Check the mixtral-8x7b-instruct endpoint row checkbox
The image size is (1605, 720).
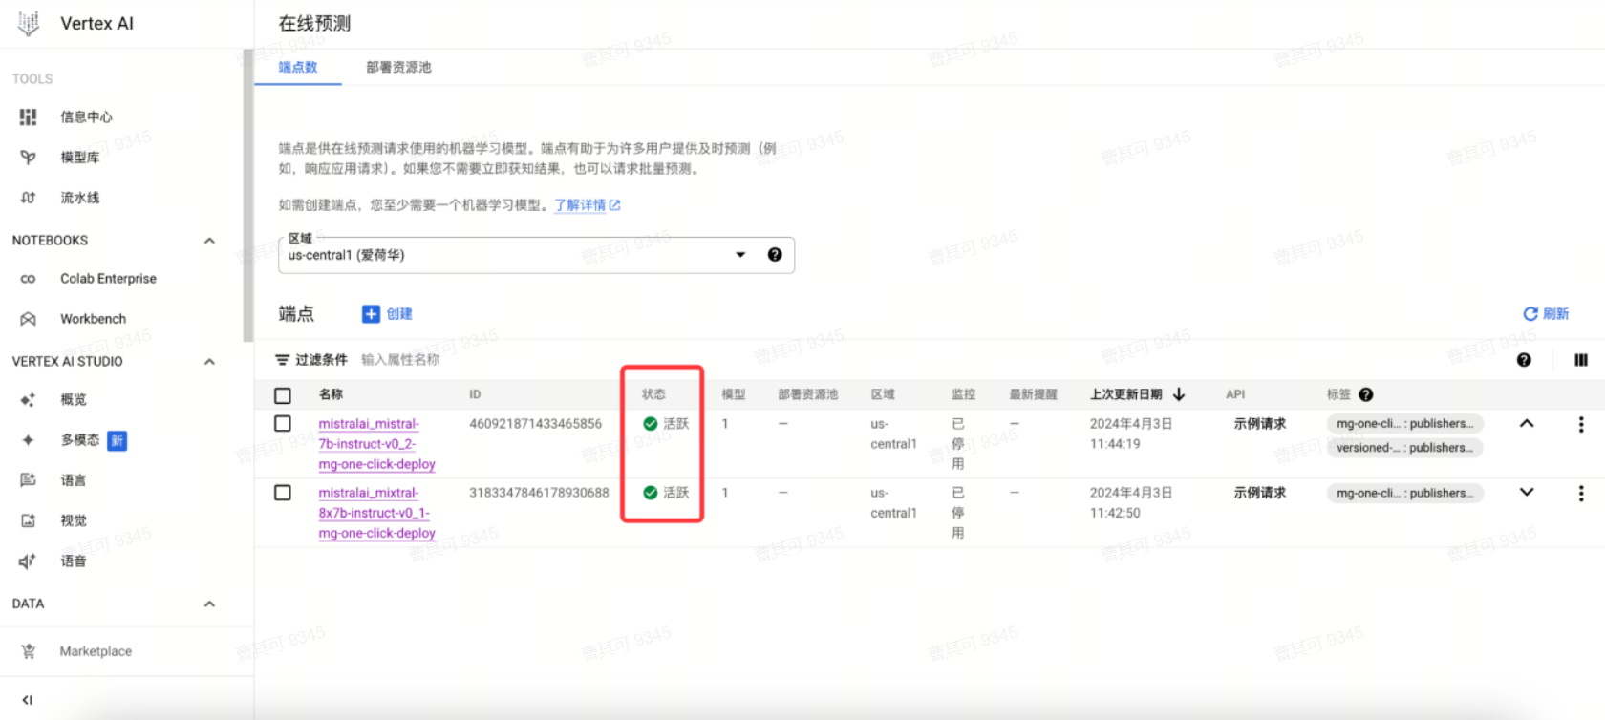[x=283, y=493]
